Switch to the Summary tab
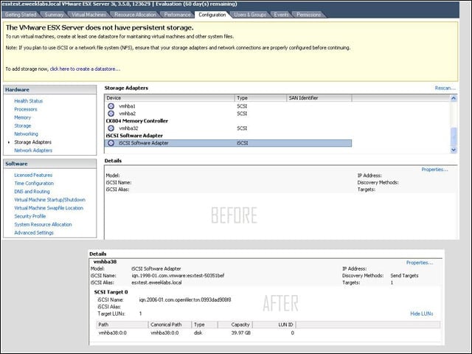This screenshot has width=472, height=354. point(54,15)
